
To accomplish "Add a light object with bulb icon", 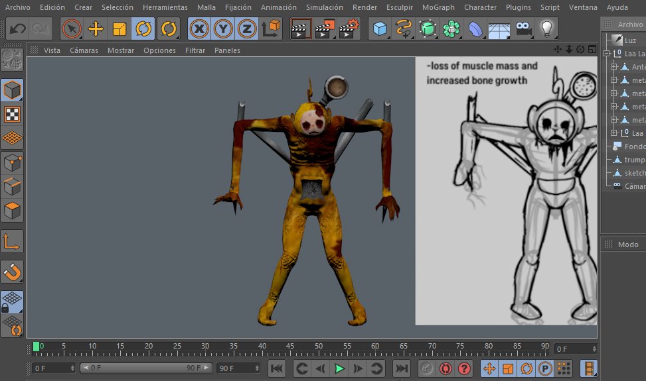I will coord(546,28).
